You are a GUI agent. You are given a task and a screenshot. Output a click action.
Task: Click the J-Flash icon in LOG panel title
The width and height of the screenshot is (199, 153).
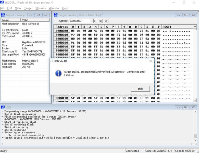click(3, 107)
